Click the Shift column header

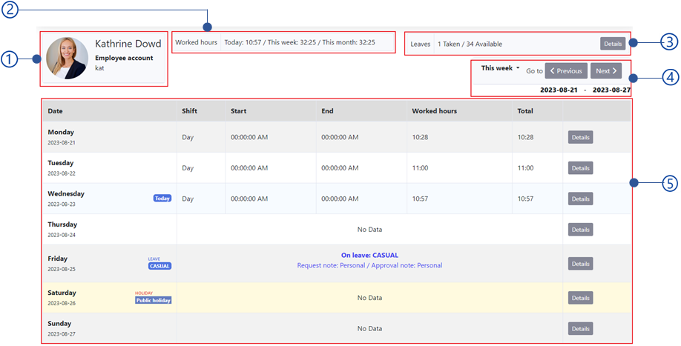[x=190, y=111]
